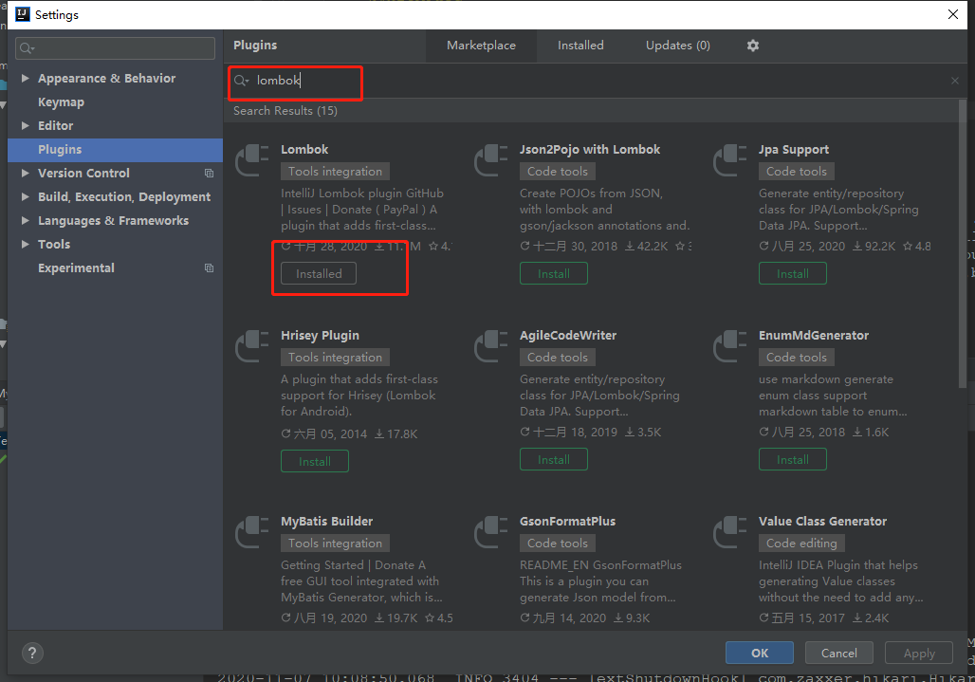Click the Hrisey Plugin icon
The image size is (975, 682).
pyautogui.click(x=252, y=346)
